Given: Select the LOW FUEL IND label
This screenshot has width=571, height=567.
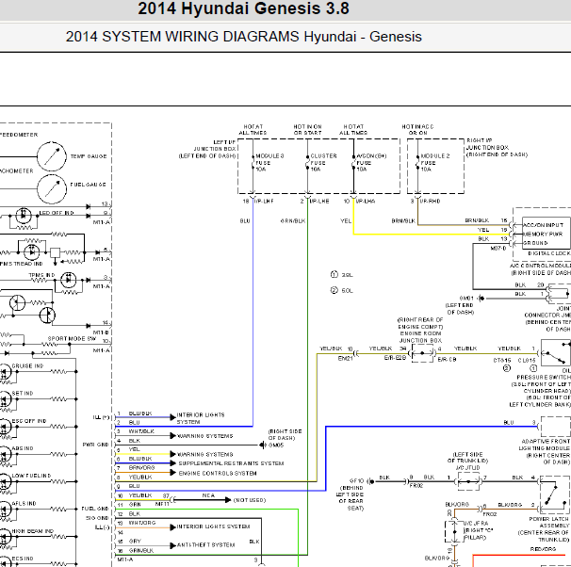Looking at the screenshot, I should click(31, 476).
